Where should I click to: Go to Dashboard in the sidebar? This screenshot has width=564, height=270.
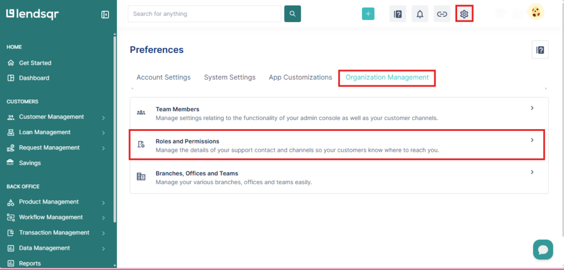pos(34,78)
